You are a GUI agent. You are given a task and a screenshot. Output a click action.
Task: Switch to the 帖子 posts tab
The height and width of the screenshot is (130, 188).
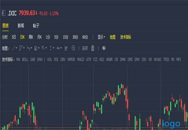36,26
